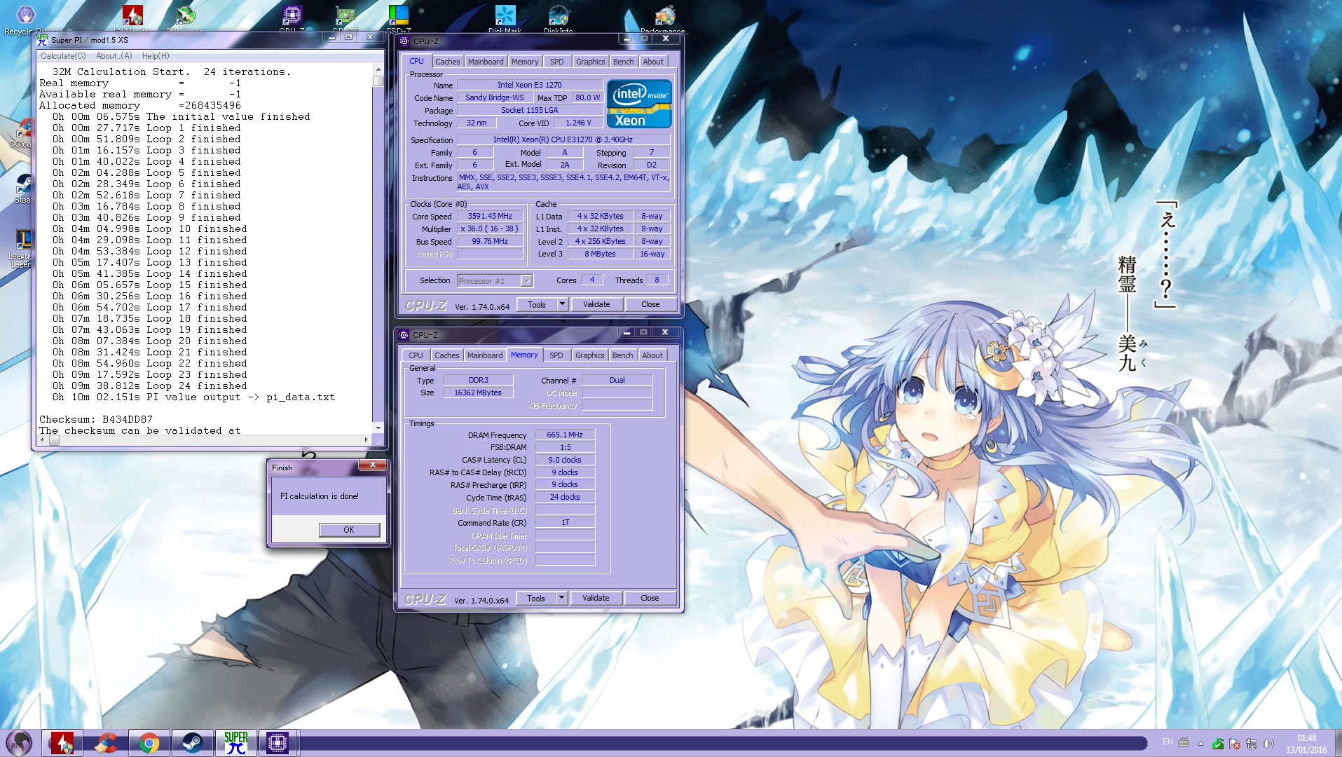Click Close button in bottom CPU-Z
The image size is (1342, 757).
click(650, 599)
